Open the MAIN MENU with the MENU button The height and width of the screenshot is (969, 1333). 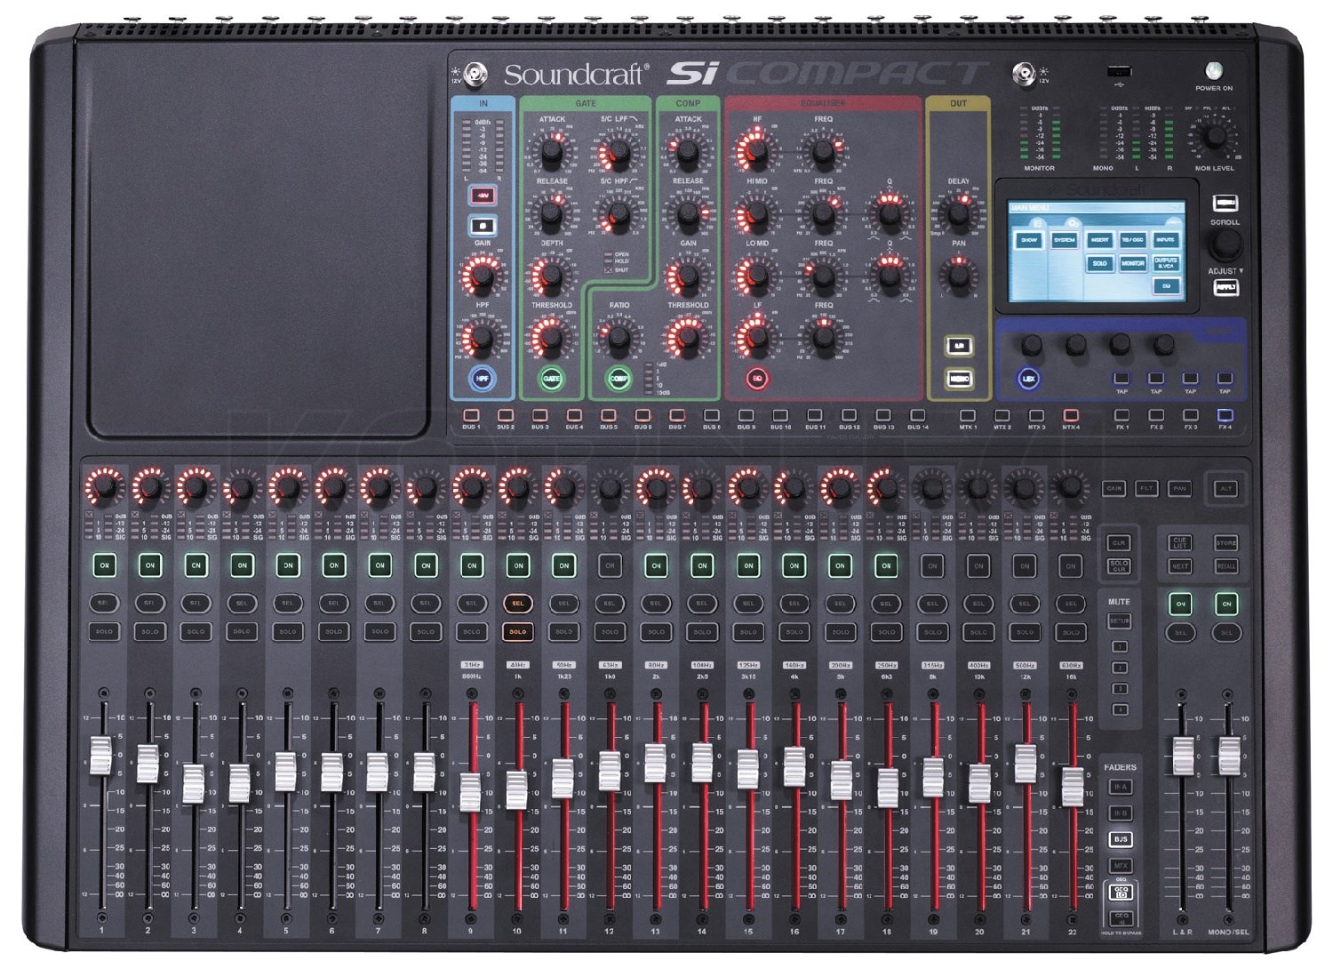(1225, 204)
